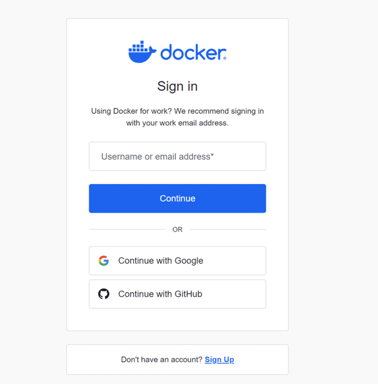Click the "with your work email address" line

pos(178,123)
